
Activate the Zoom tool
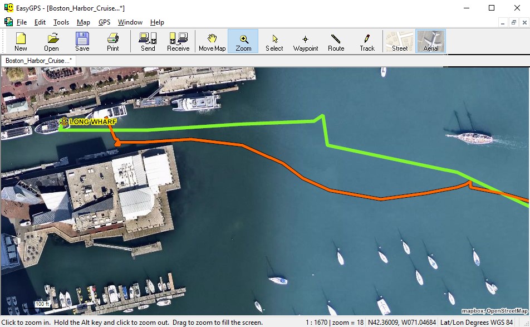coord(243,41)
